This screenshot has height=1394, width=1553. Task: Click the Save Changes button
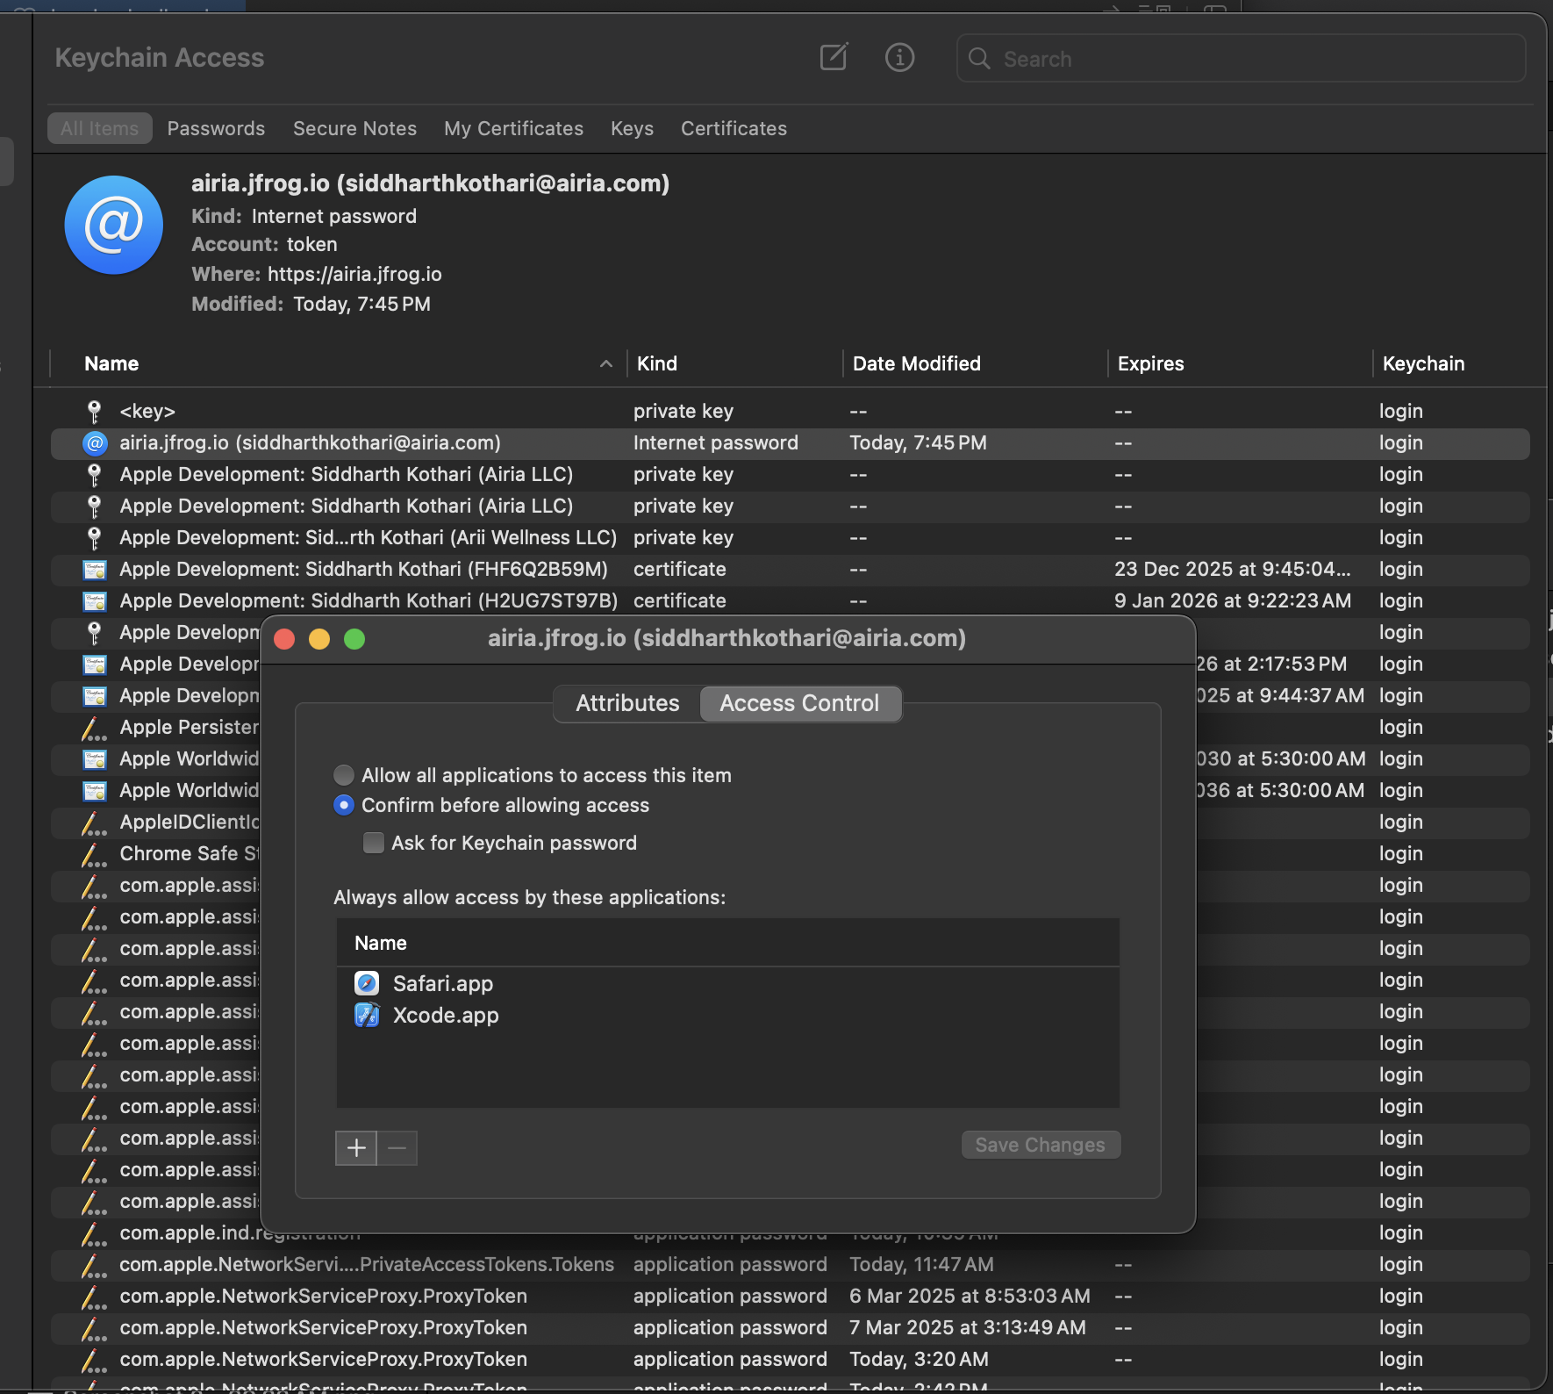point(1040,1145)
